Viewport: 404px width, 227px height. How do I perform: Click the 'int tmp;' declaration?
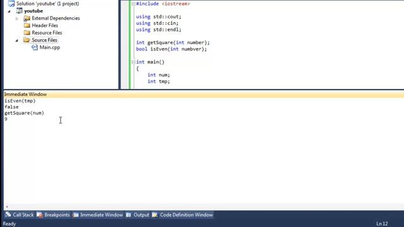pos(158,81)
